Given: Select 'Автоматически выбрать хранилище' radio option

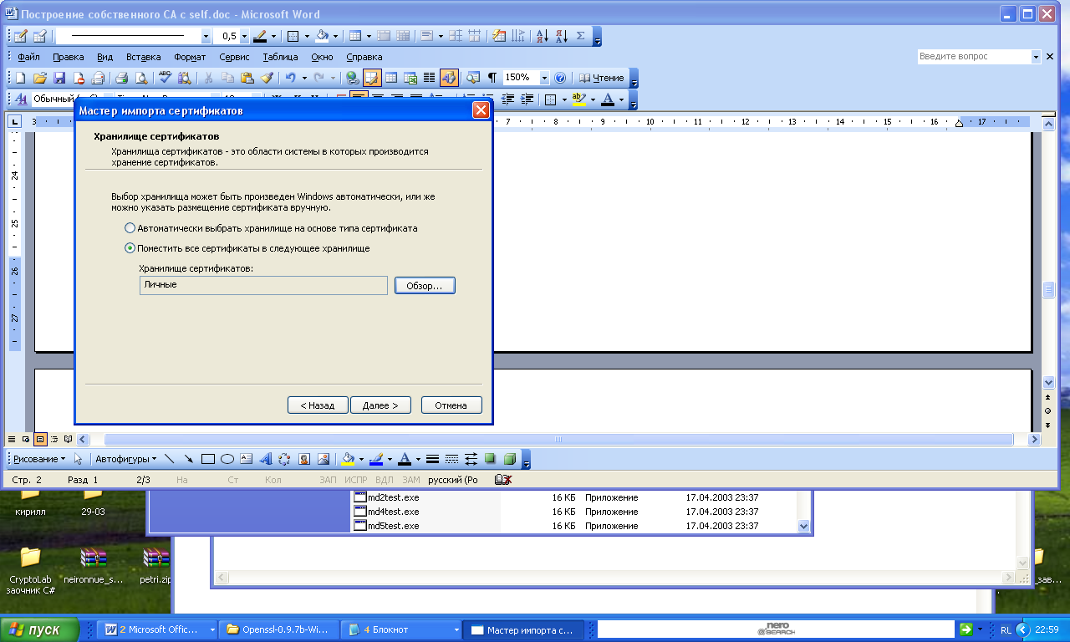Looking at the screenshot, I should 130,228.
